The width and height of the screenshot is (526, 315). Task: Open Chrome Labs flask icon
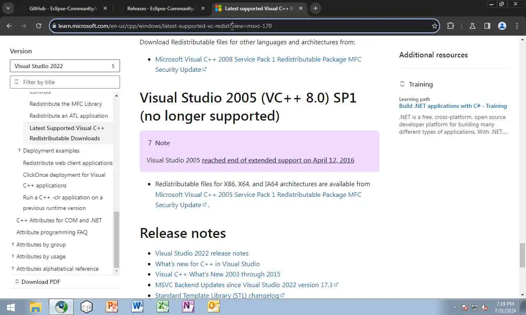pyautogui.click(x=473, y=26)
